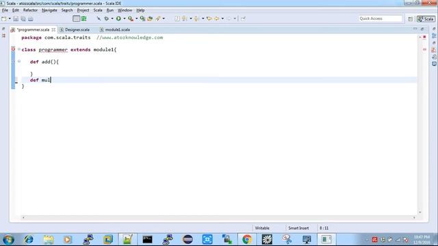Switch to the programmer.scala tab

coord(33,29)
